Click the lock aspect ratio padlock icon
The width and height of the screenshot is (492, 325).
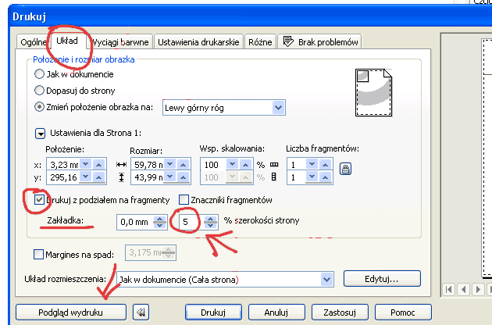pos(346,167)
